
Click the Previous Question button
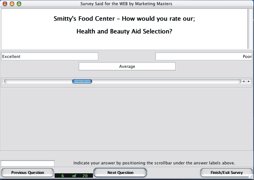coord(27,173)
